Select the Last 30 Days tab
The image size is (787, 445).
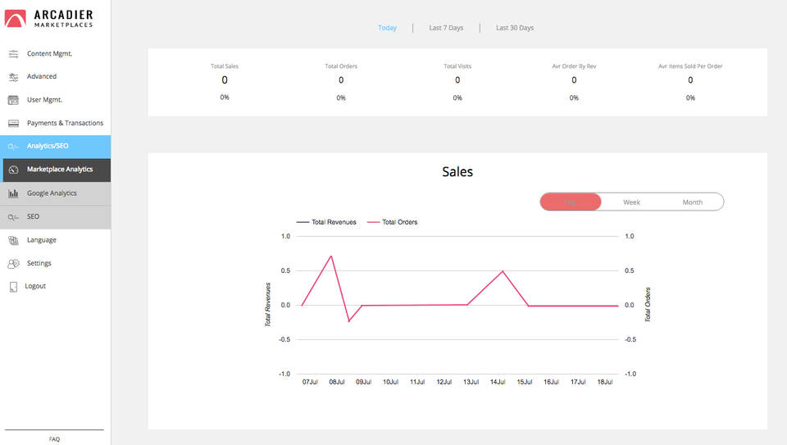(x=514, y=28)
